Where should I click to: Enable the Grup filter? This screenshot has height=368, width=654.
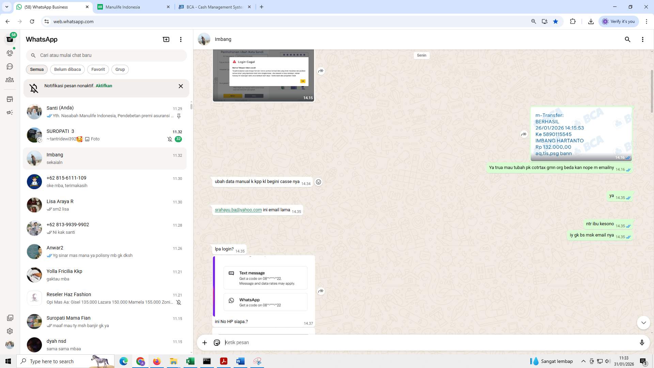pos(120,69)
